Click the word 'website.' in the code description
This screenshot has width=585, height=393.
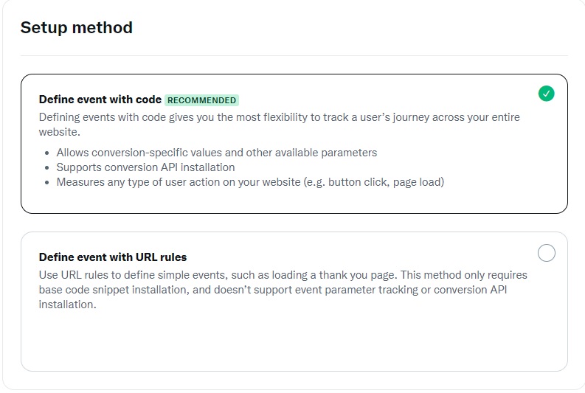(x=59, y=132)
